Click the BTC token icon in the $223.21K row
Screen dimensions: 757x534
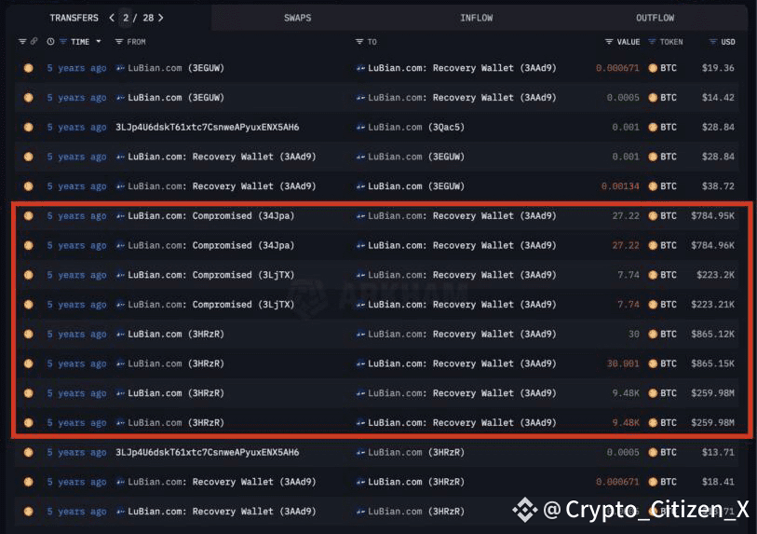coord(653,305)
